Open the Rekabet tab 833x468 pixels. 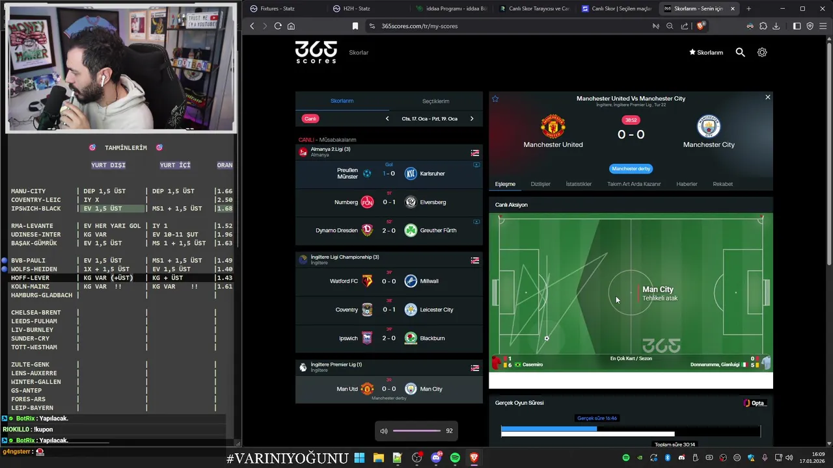point(722,184)
